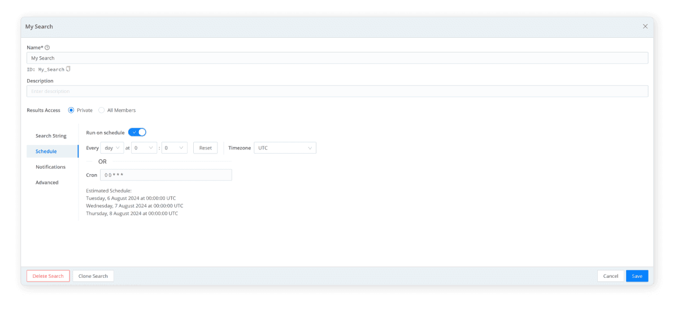Viewport: 678px width, 310px height.
Task: Save the search settings
Action: pos(637,276)
